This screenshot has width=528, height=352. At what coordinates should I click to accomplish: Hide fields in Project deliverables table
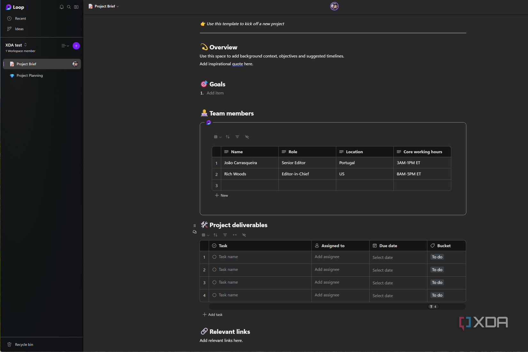(244, 235)
